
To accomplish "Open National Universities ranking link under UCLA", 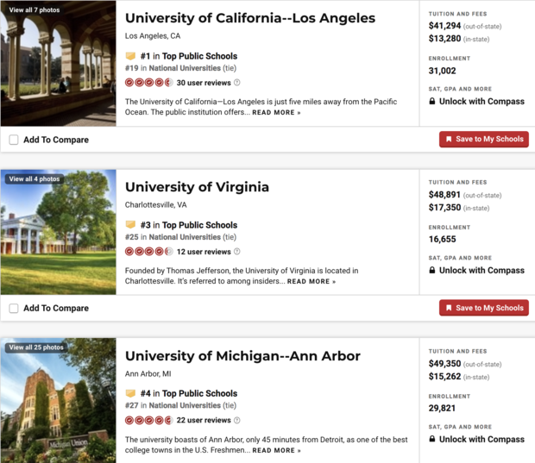I will click(x=184, y=68).
